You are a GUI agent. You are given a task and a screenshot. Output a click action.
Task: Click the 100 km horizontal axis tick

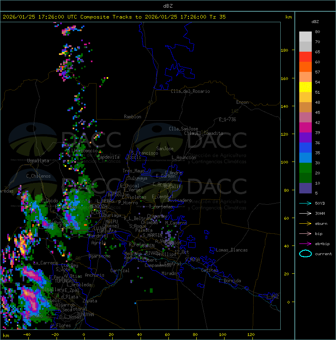coord(223,335)
